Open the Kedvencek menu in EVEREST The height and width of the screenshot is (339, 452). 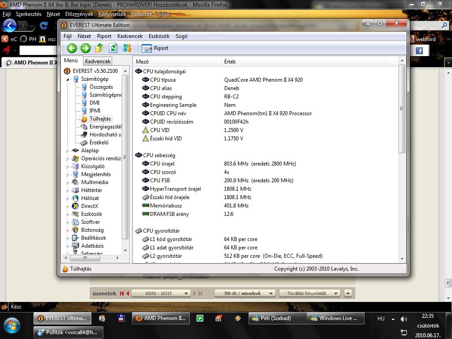(x=130, y=36)
